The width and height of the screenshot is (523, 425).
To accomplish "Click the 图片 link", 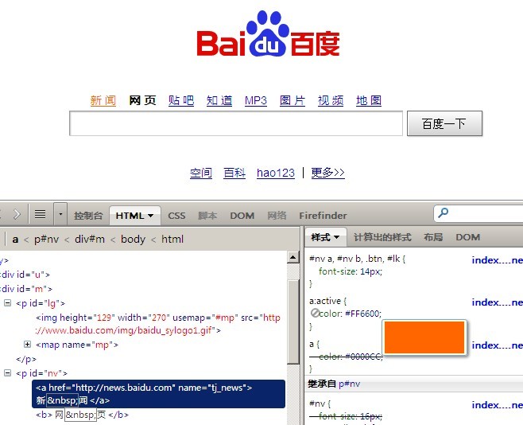I will click(x=292, y=100).
